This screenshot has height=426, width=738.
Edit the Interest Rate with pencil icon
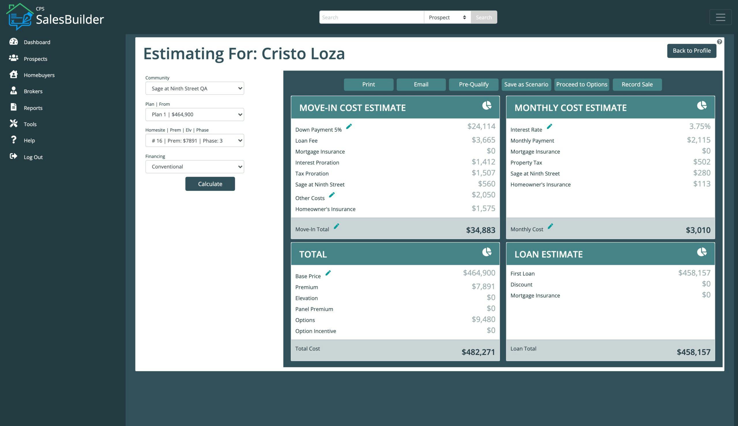549,126
